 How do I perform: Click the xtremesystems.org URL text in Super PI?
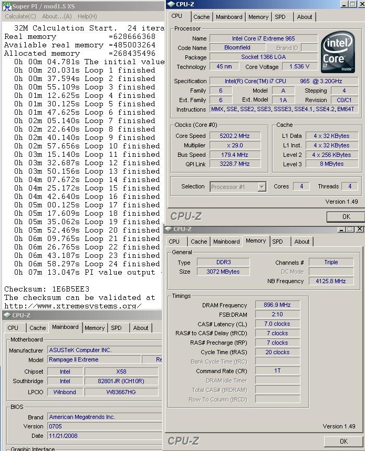click(72, 306)
